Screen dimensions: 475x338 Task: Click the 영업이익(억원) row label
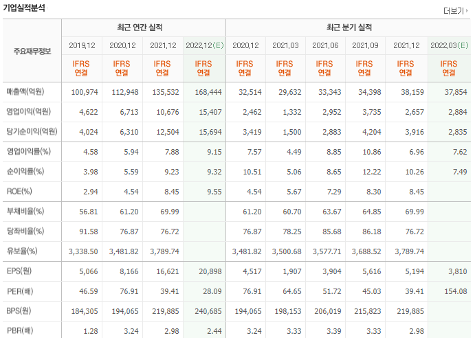pos(28,111)
